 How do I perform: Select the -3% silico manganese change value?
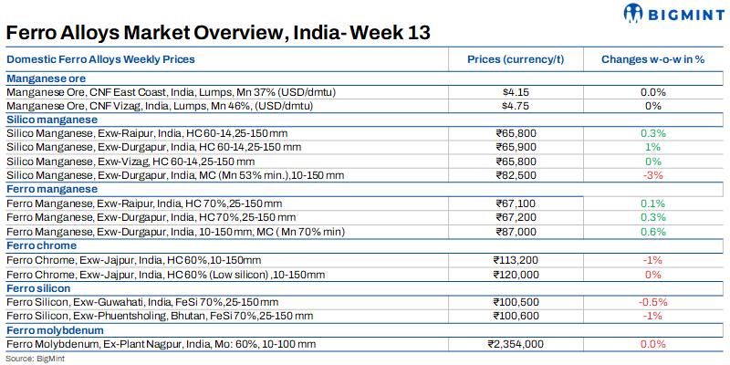coord(652,175)
